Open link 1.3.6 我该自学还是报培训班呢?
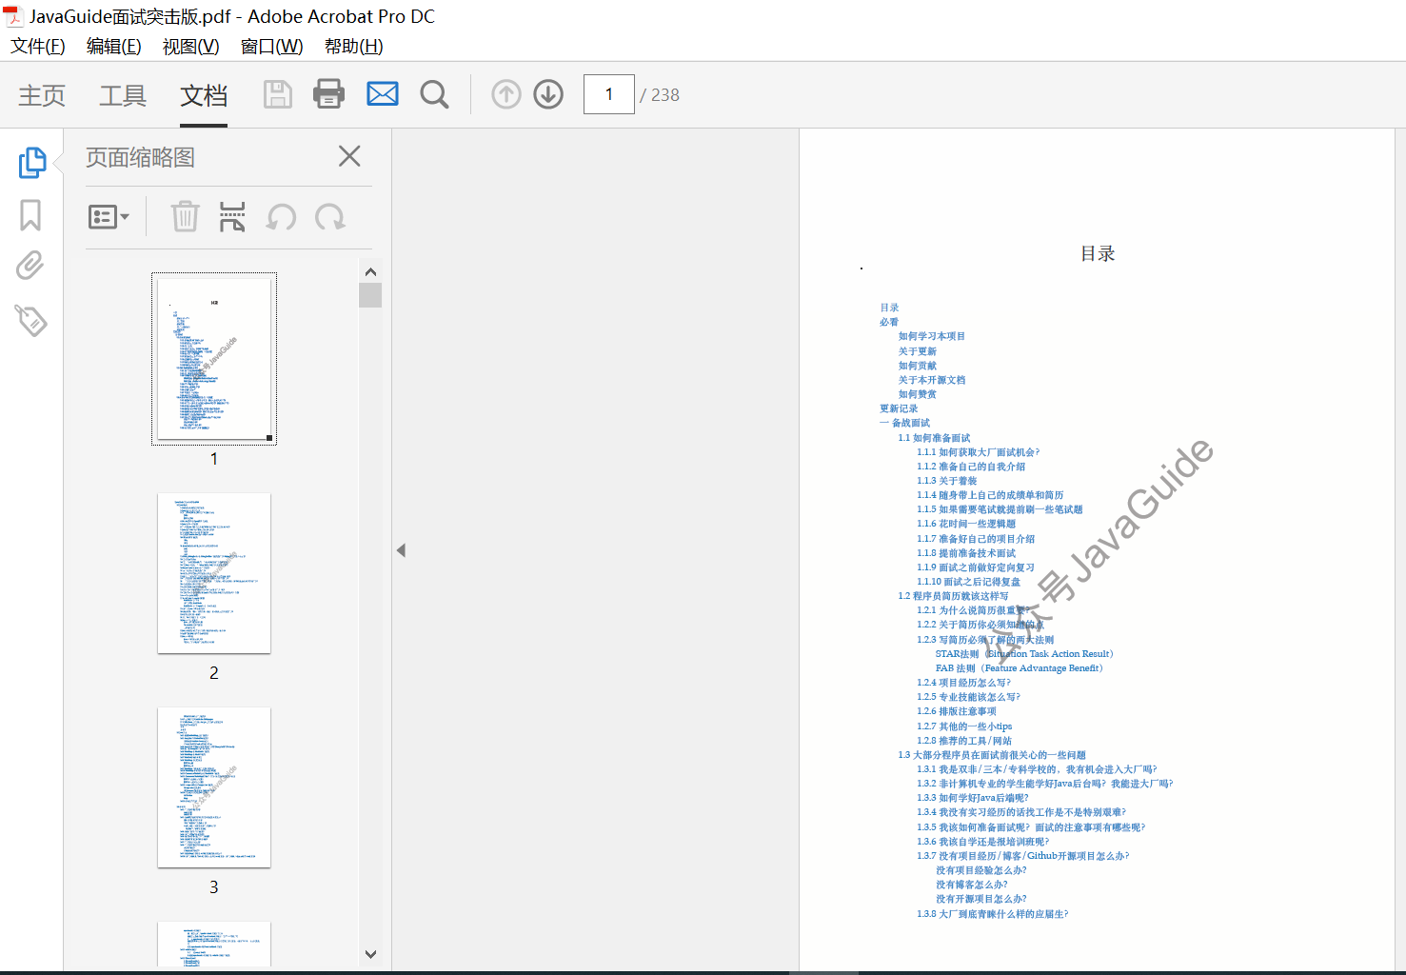Image resolution: width=1406 pixels, height=975 pixels. [982, 842]
